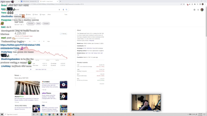Select the Max chart range
Screen dimensions: 207x116
click(x=49, y=42)
